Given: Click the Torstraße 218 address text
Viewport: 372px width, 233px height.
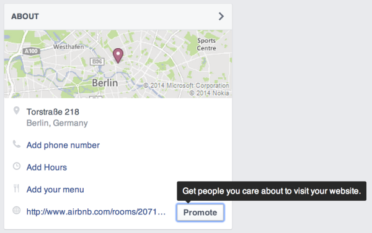Looking at the screenshot, I should pos(53,112).
